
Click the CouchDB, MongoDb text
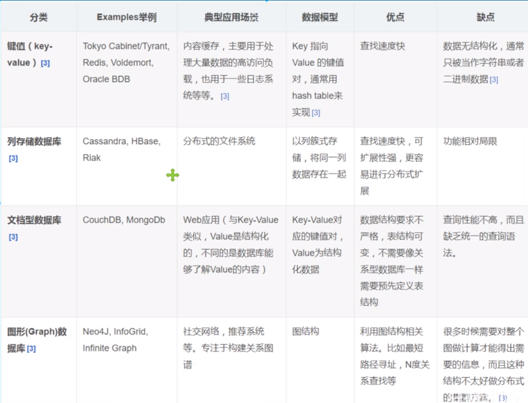[124, 220]
